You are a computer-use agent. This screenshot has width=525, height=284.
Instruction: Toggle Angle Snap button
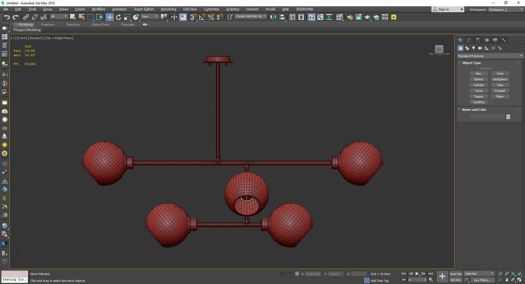[202, 17]
